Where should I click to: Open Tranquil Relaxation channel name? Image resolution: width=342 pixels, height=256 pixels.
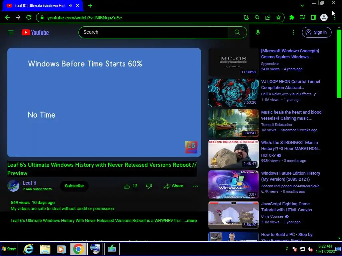[276, 125]
